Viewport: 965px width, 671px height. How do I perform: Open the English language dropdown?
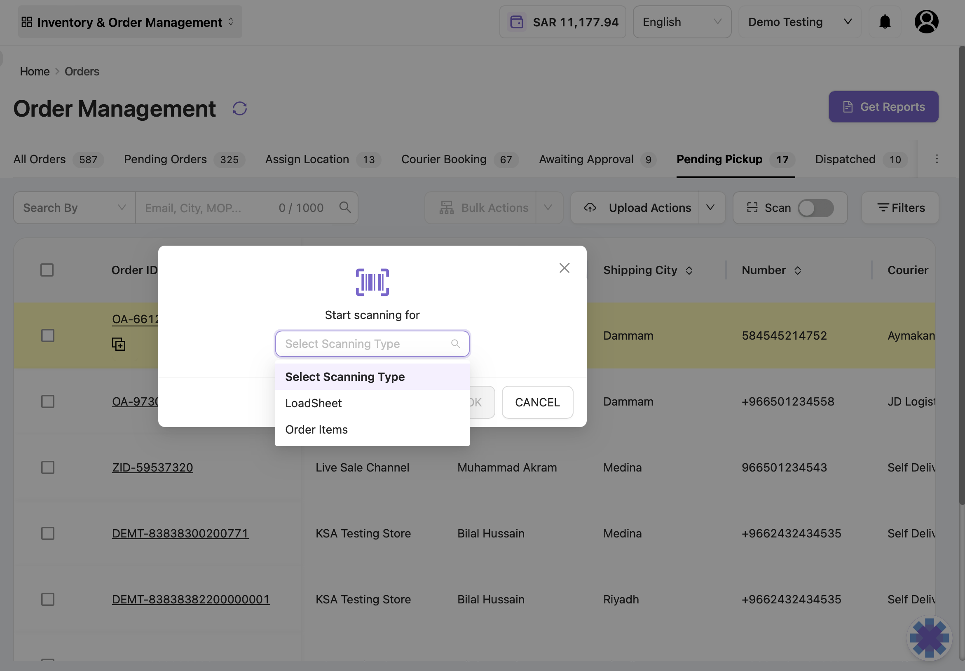682,22
